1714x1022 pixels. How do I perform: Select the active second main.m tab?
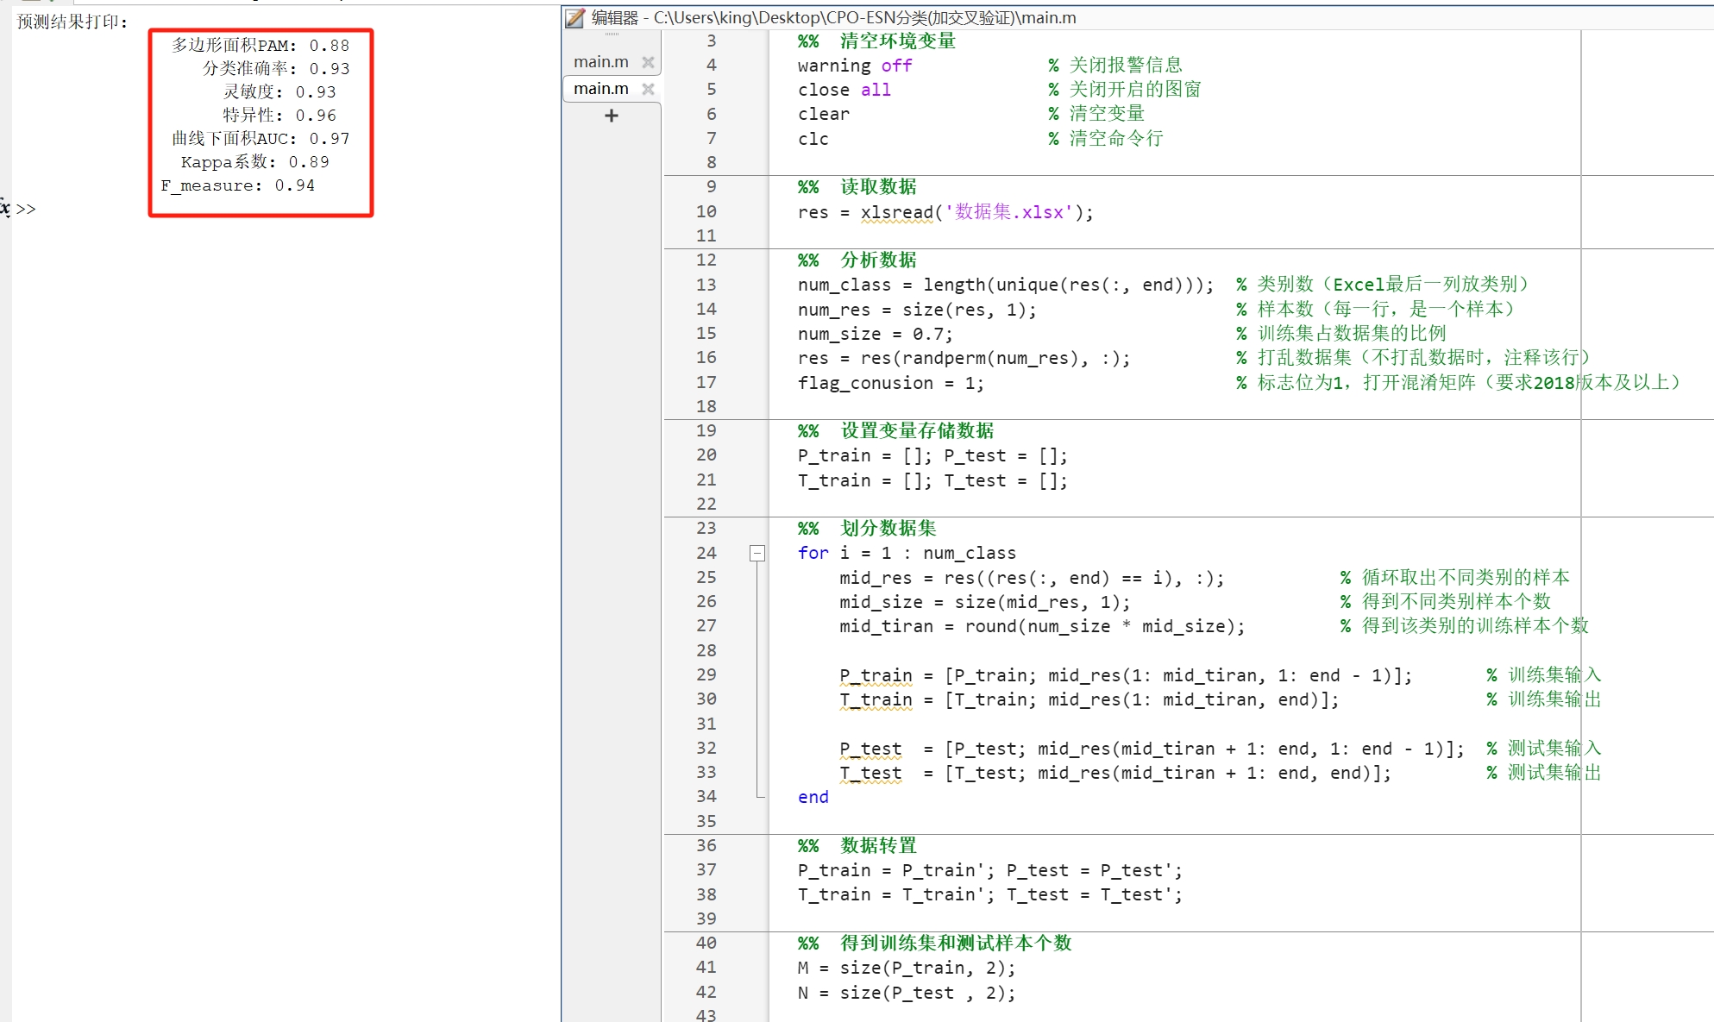(x=600, y=89)
